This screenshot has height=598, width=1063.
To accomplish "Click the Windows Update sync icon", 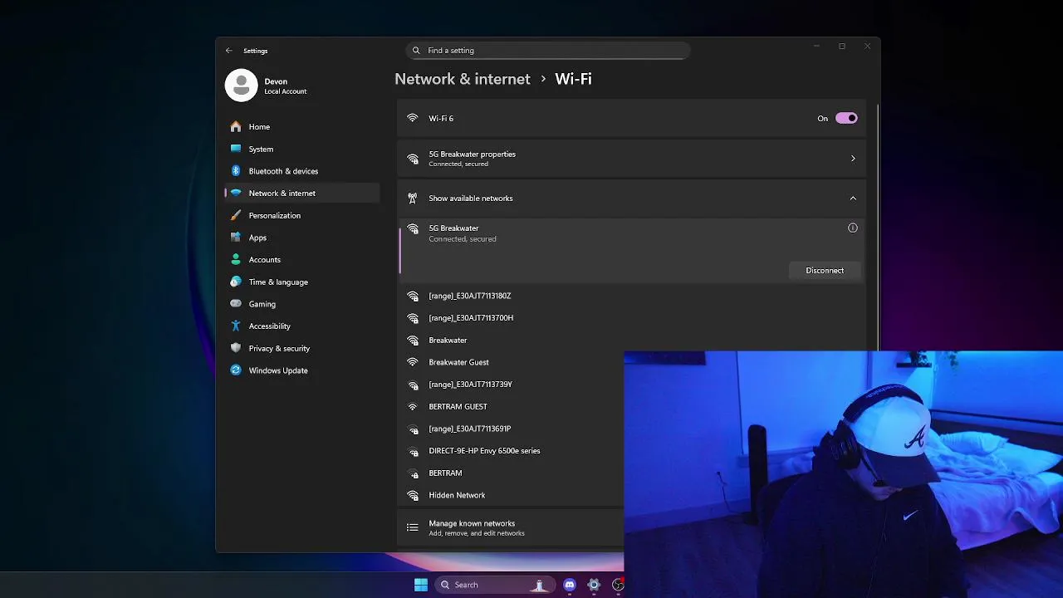I will [236, 370].
